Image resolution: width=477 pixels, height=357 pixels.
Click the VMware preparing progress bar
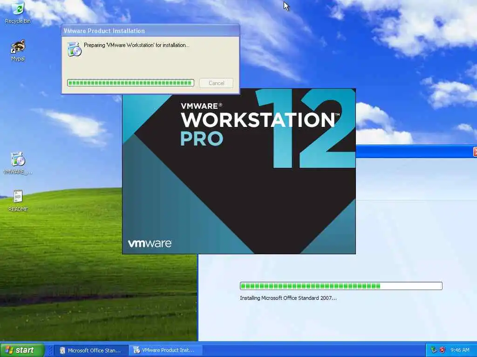[x=130, y=83]
